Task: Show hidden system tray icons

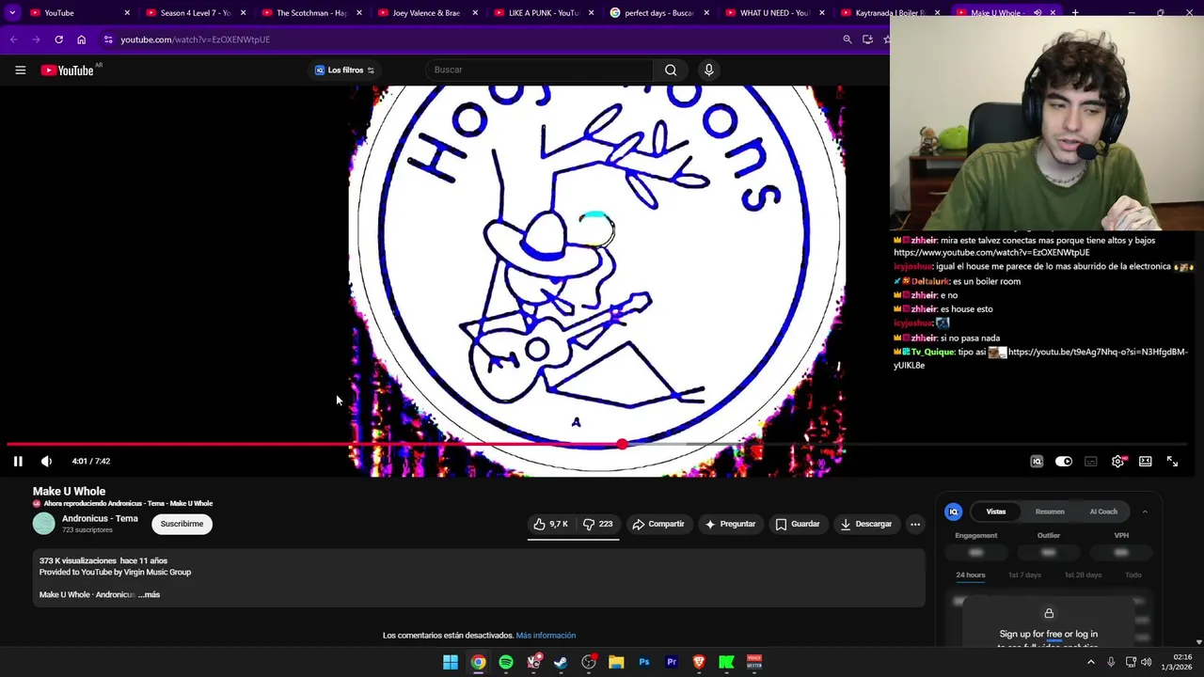Action: (1091, 662)
